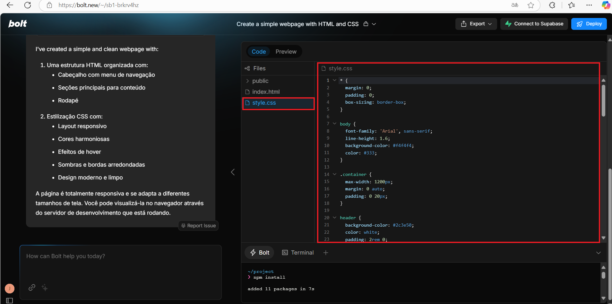Select the Bolt tab
This screenshot has width=612, height=304.
[260, 253]
